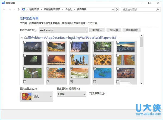Select the red canyon rocks wallpaper
The image size is (163, 120).
[126, 73]
